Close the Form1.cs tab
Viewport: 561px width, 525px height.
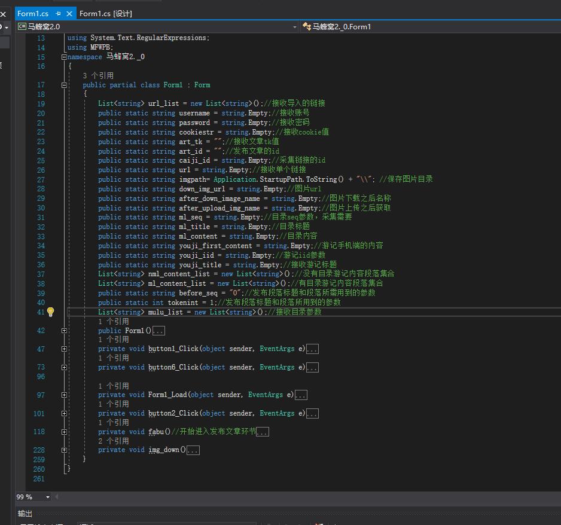point(69,13)
